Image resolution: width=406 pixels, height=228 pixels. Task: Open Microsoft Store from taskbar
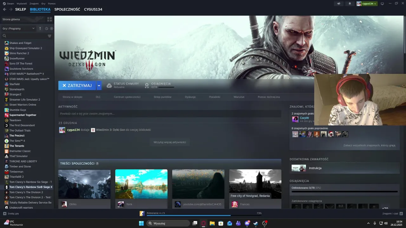(221, 223)
